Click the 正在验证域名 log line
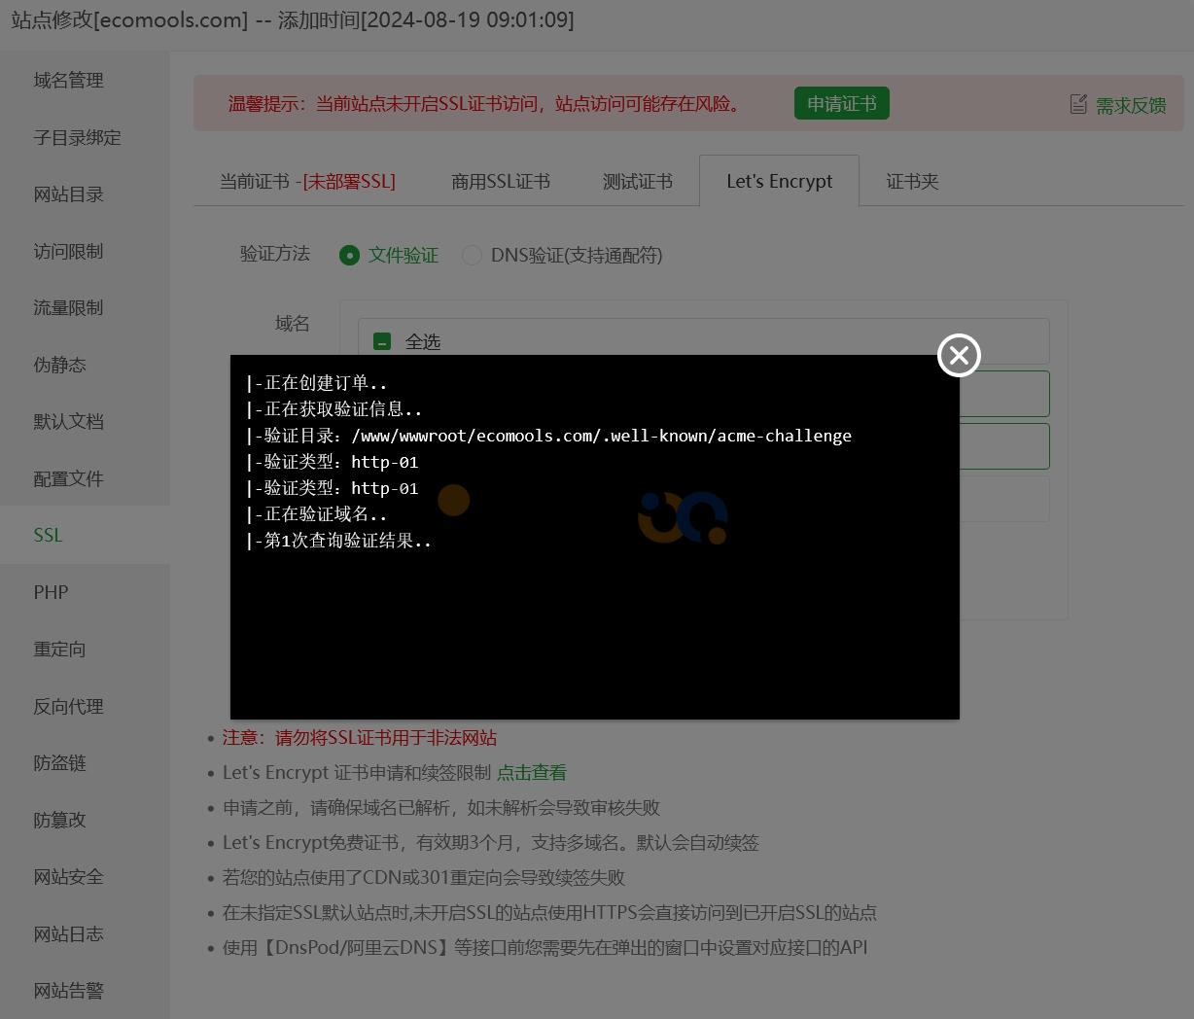The height and width of the screenshot is (1019, 1194). coord(316,514)
